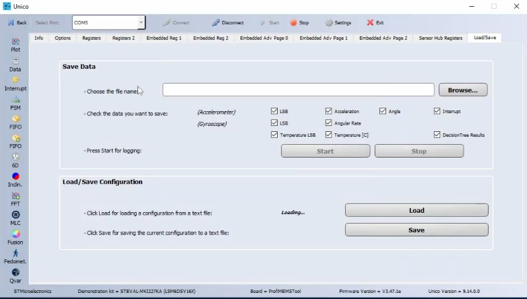Switch to Embedded Adv Page 2 tab
Viewport: 527px width, 299px height.
click(383, 38)
